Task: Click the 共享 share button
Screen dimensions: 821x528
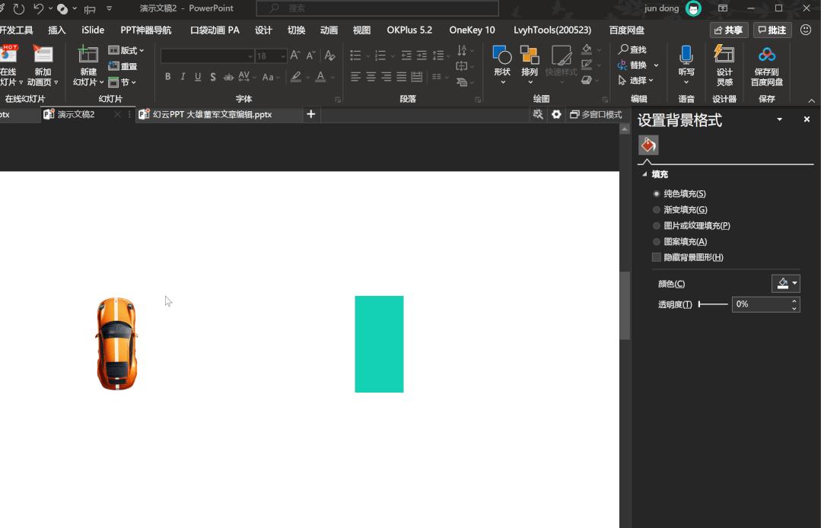Action: coord(728,30)
